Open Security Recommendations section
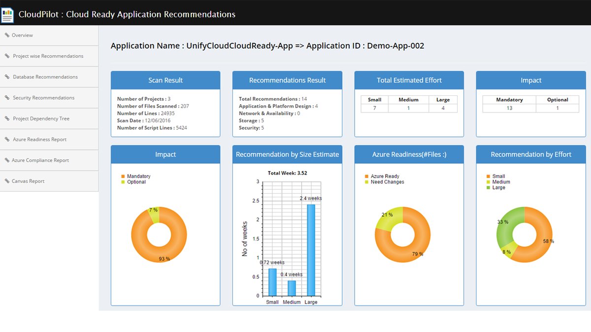The width and height of the screenshot is (591, 332). click(49, 97)
